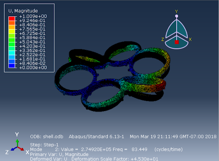The height and width of the screenshot is (161, 219).
Task: Click 'Abaqus/Standard 6.13-1' version text
Action: coord(96,137)
